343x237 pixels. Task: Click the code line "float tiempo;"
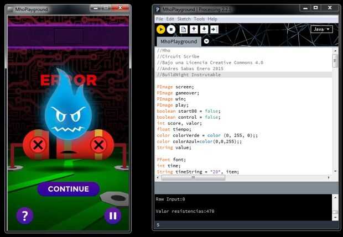pyautogui.click(x=174, y=129)
